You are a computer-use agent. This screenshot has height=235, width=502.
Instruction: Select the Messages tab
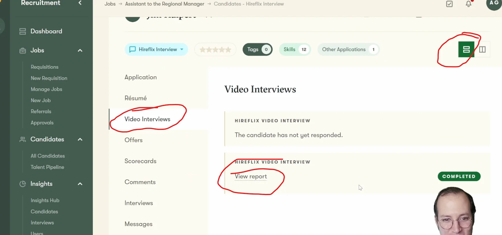click(x=138, y=224)
